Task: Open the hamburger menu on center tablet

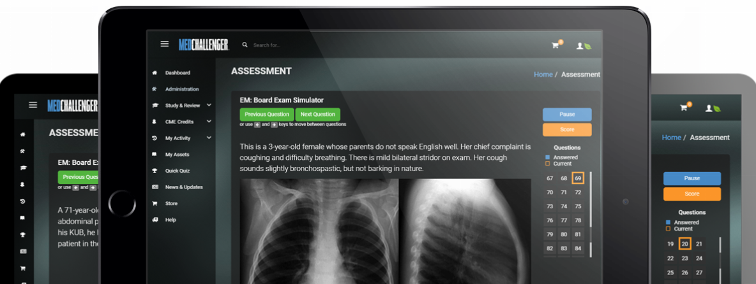Action: click(x=164, y=44)
